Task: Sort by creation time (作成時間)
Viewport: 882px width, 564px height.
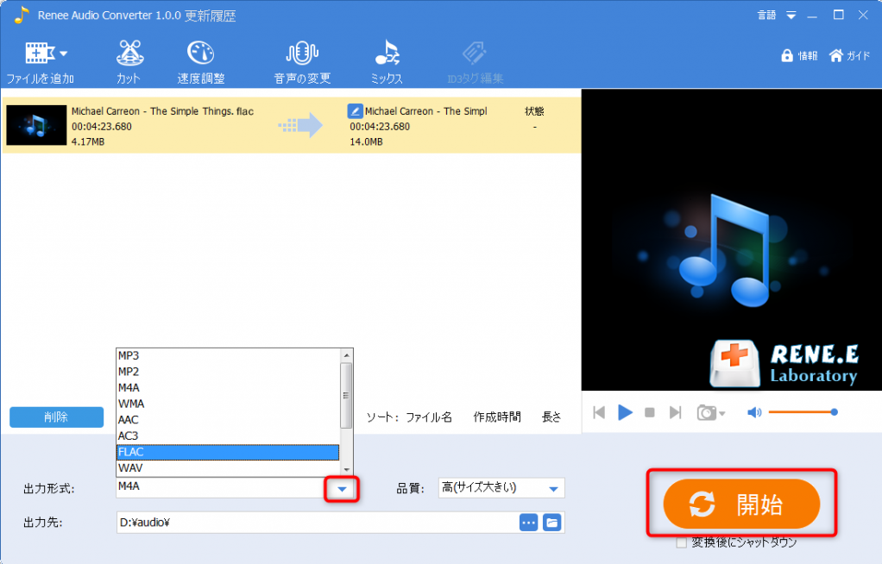Action: [497, 417]
